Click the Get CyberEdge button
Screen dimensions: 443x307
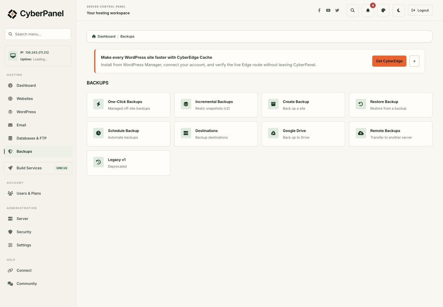(x=389, y=61)
